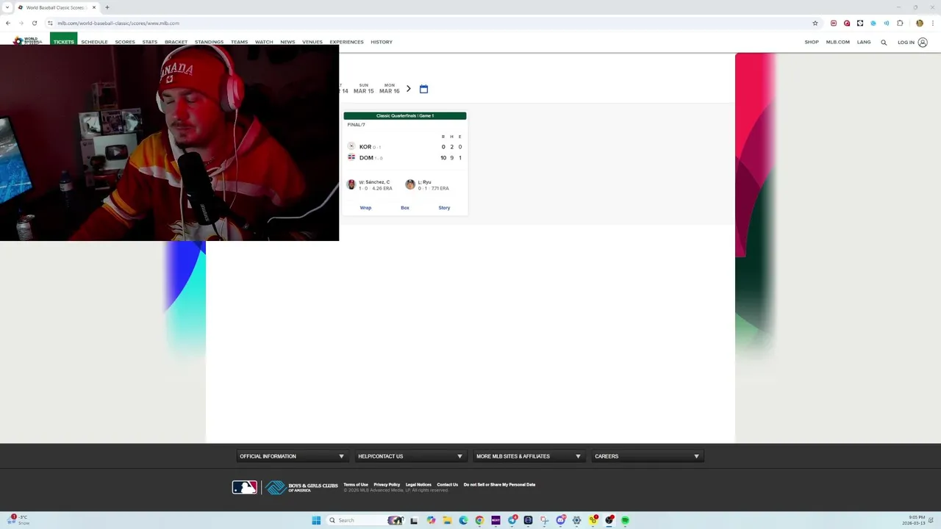
Task: Open Legal Notices footer link
Action: 418,485
